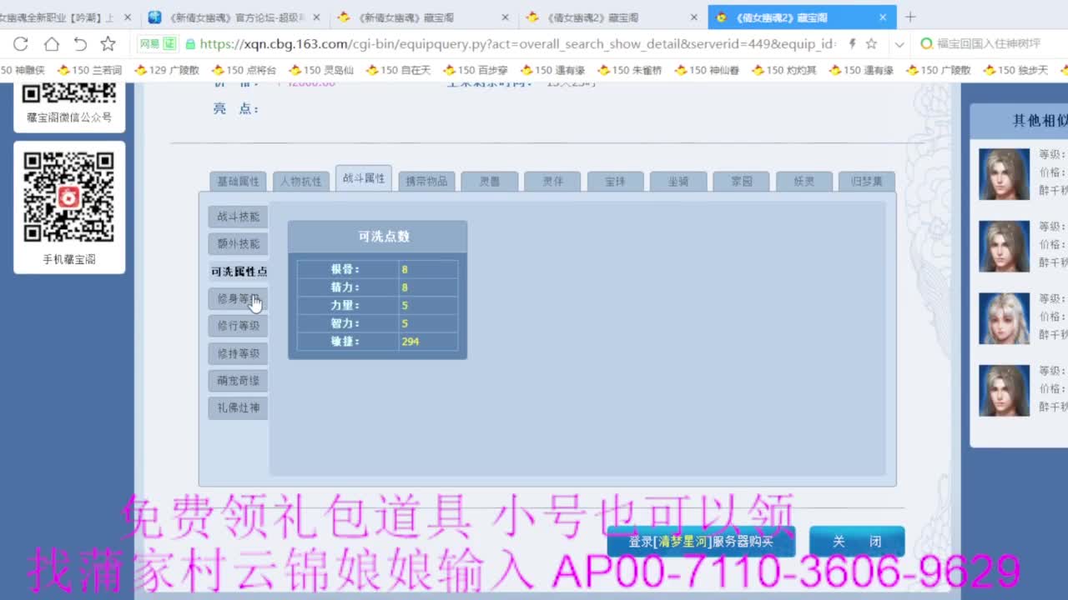Switch to the 宝珠 tab
1068x600 pixels.
(x=616, y=182)
